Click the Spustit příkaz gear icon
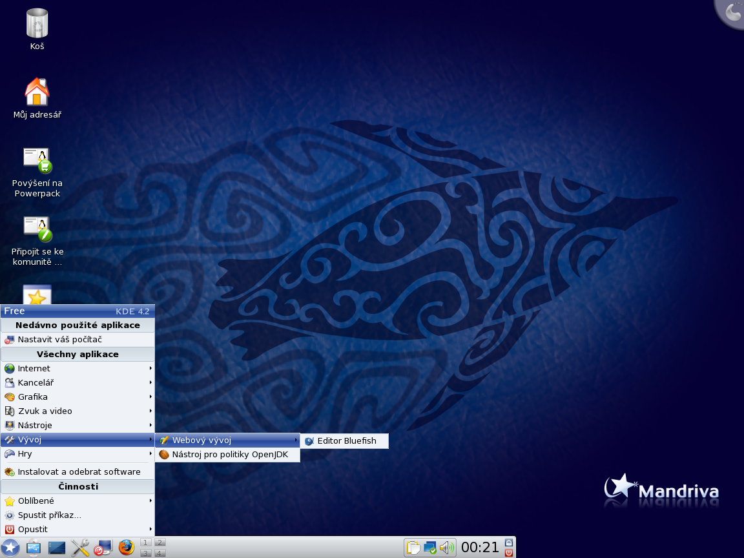This screenshot has height=558, width=744. coord(10,515)
